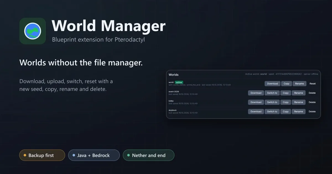Screen dimensions: 332x174
Task: Click 'Blueprint extension for Pterodactyl' subtitle
Action: click(98, 40)
